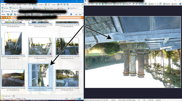Go to the previous image in viewer

(x=97, y=4)
